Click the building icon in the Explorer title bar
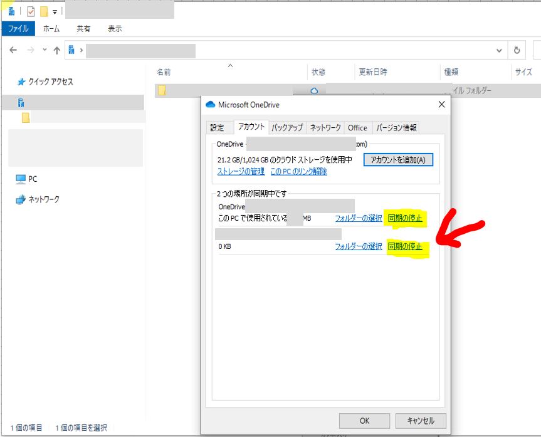 point(11,11)
